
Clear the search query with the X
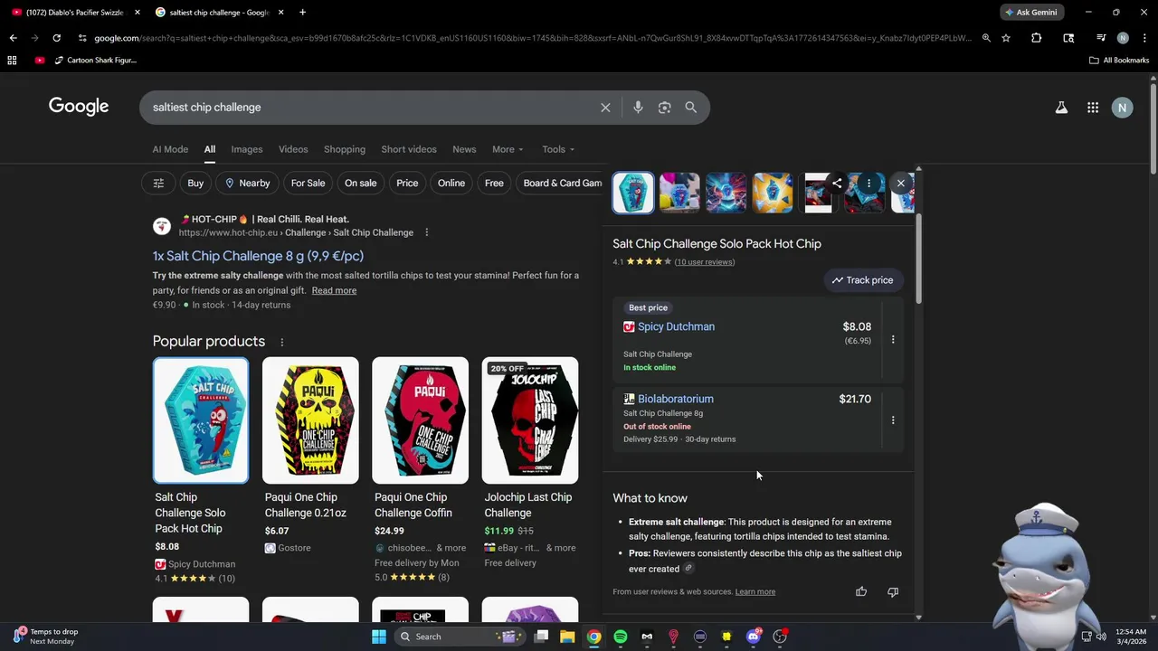[605, 108]
